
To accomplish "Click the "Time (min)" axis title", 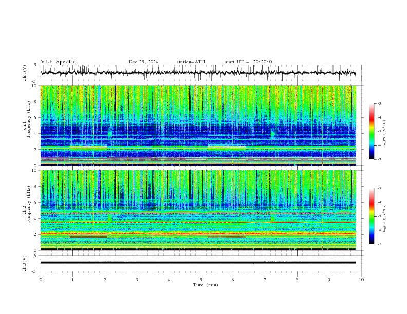I will (206, 285).
